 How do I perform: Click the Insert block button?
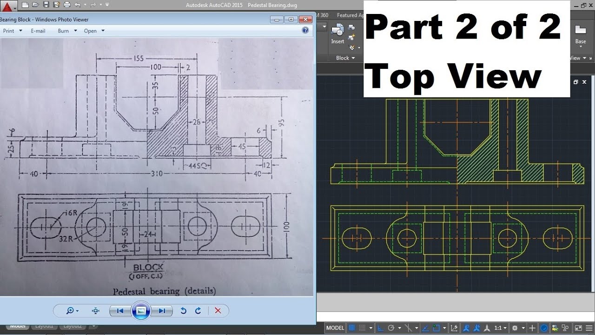[x=337, y=34]
